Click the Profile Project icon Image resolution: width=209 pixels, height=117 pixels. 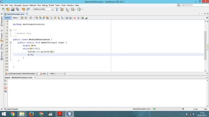pyautogui.click(x=79, y=9)
